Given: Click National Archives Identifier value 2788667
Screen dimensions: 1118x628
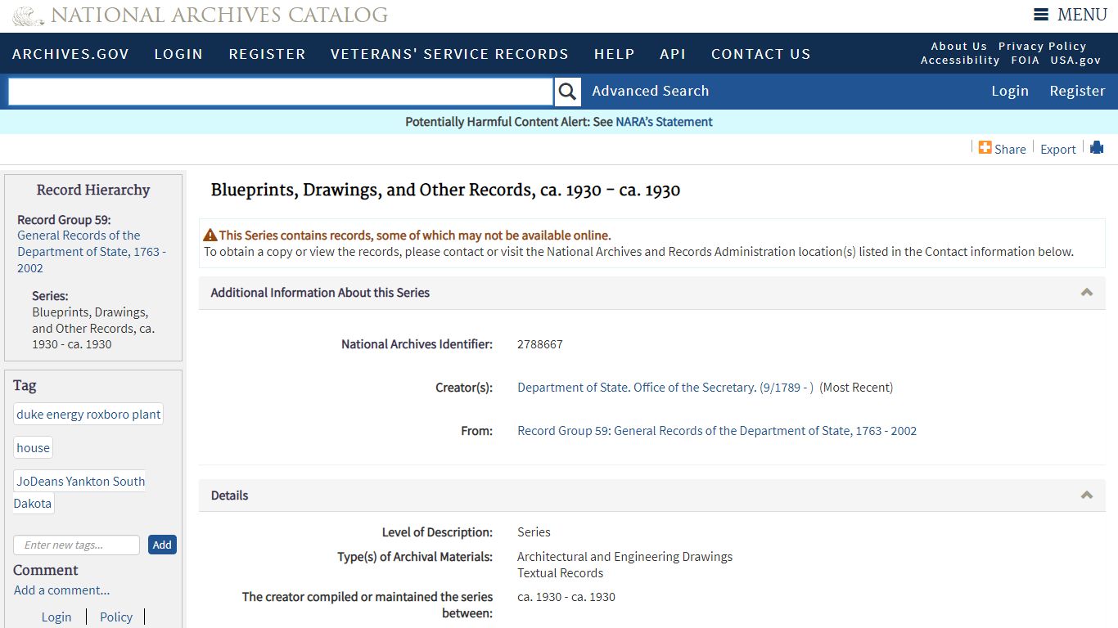Looking at the screenshot, I should tap(540, 344).
